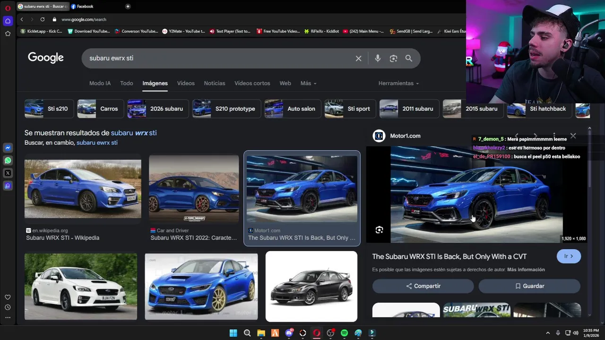Filter by Sti hatchback chip

click(x=539, y=109)
